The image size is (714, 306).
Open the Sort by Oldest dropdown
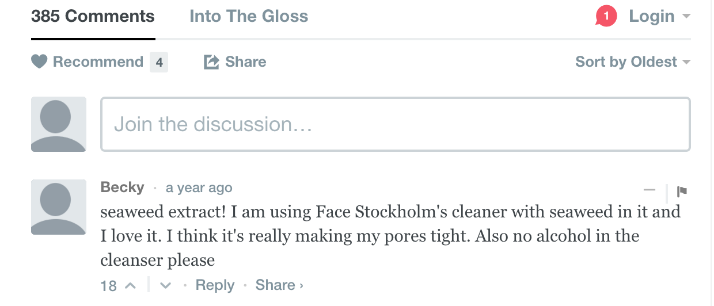(633, 62)
